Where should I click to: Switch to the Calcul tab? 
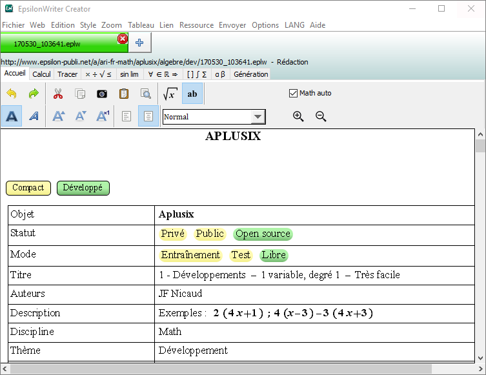(x=41, y=74)
